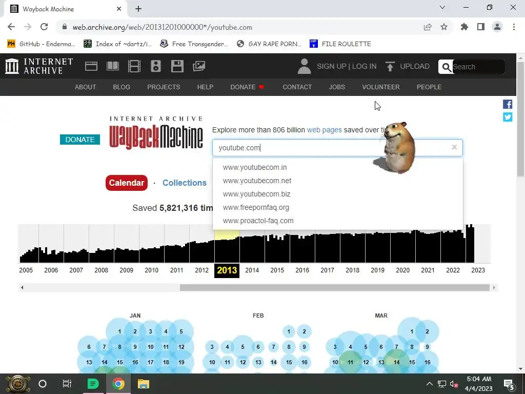Bookmark this page with star icon

pos(444,27)
